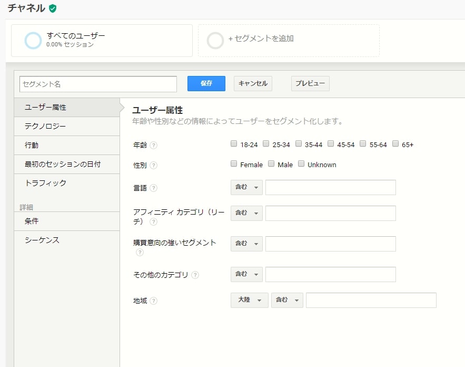The height and width of the screenshot is (367, 465).
Task: Switch to the トラフィック sidebar tab
Action: 67,183
